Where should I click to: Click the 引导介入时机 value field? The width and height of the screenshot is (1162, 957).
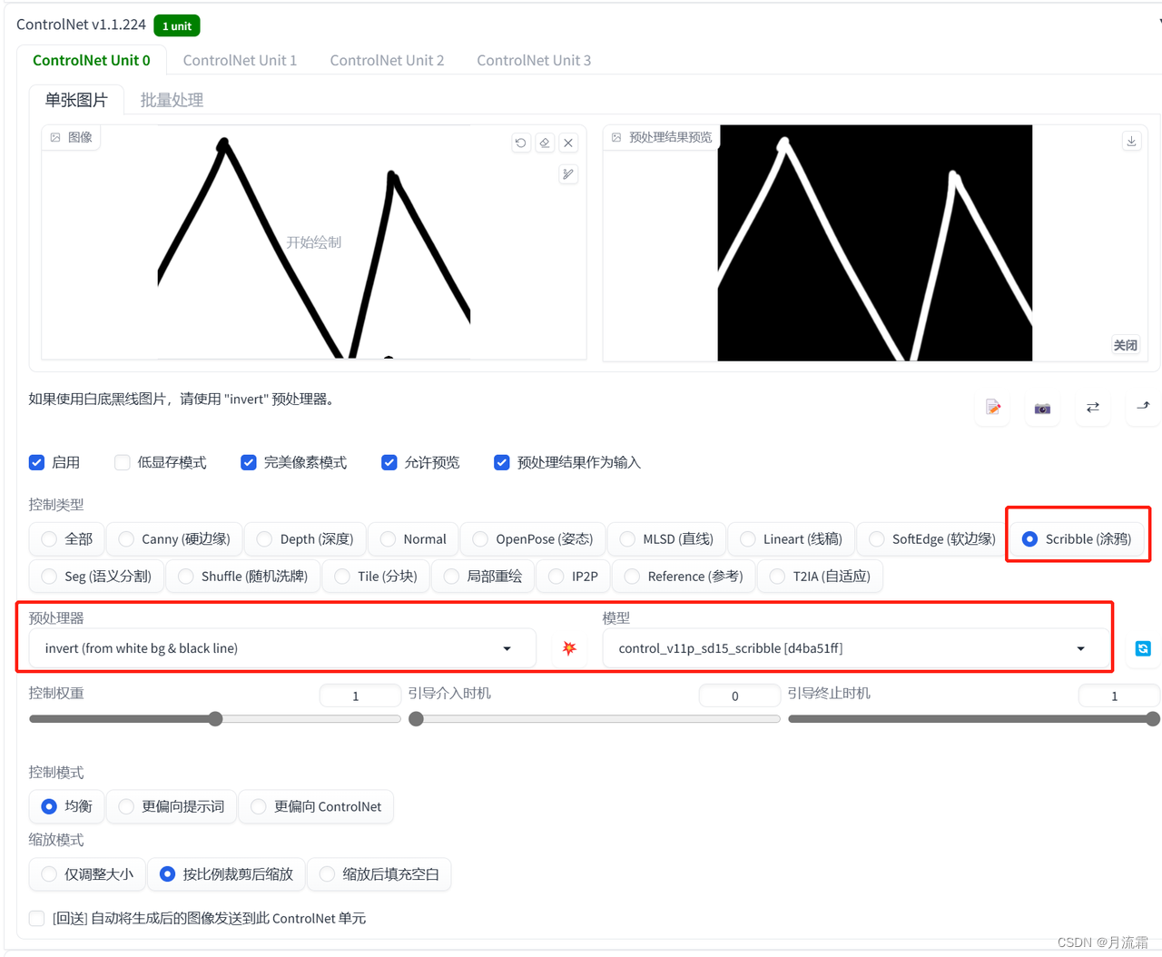[x=739, y=696]
